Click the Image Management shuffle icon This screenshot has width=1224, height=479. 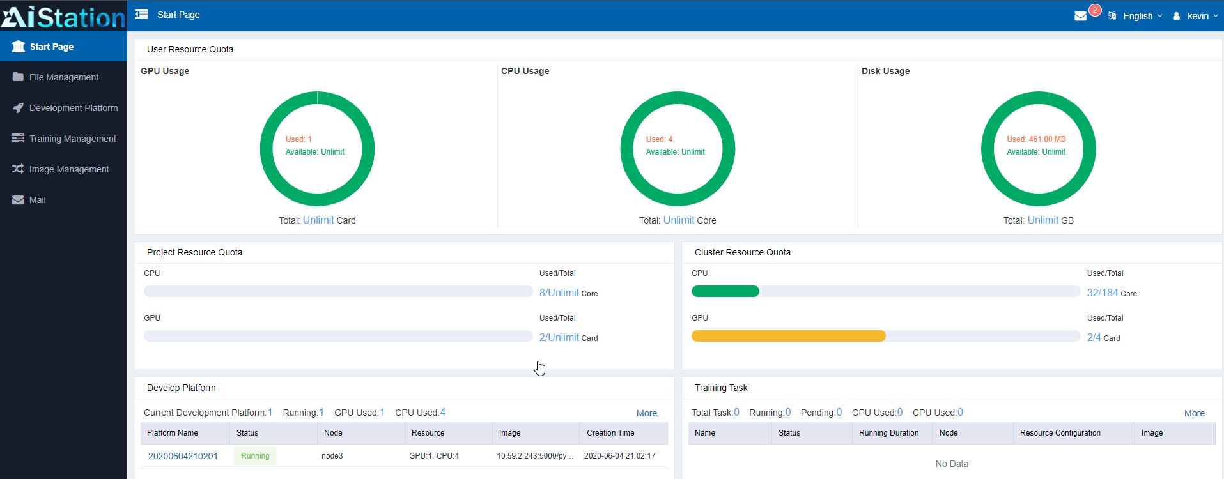pyautogui.click(x=18, y=169)
